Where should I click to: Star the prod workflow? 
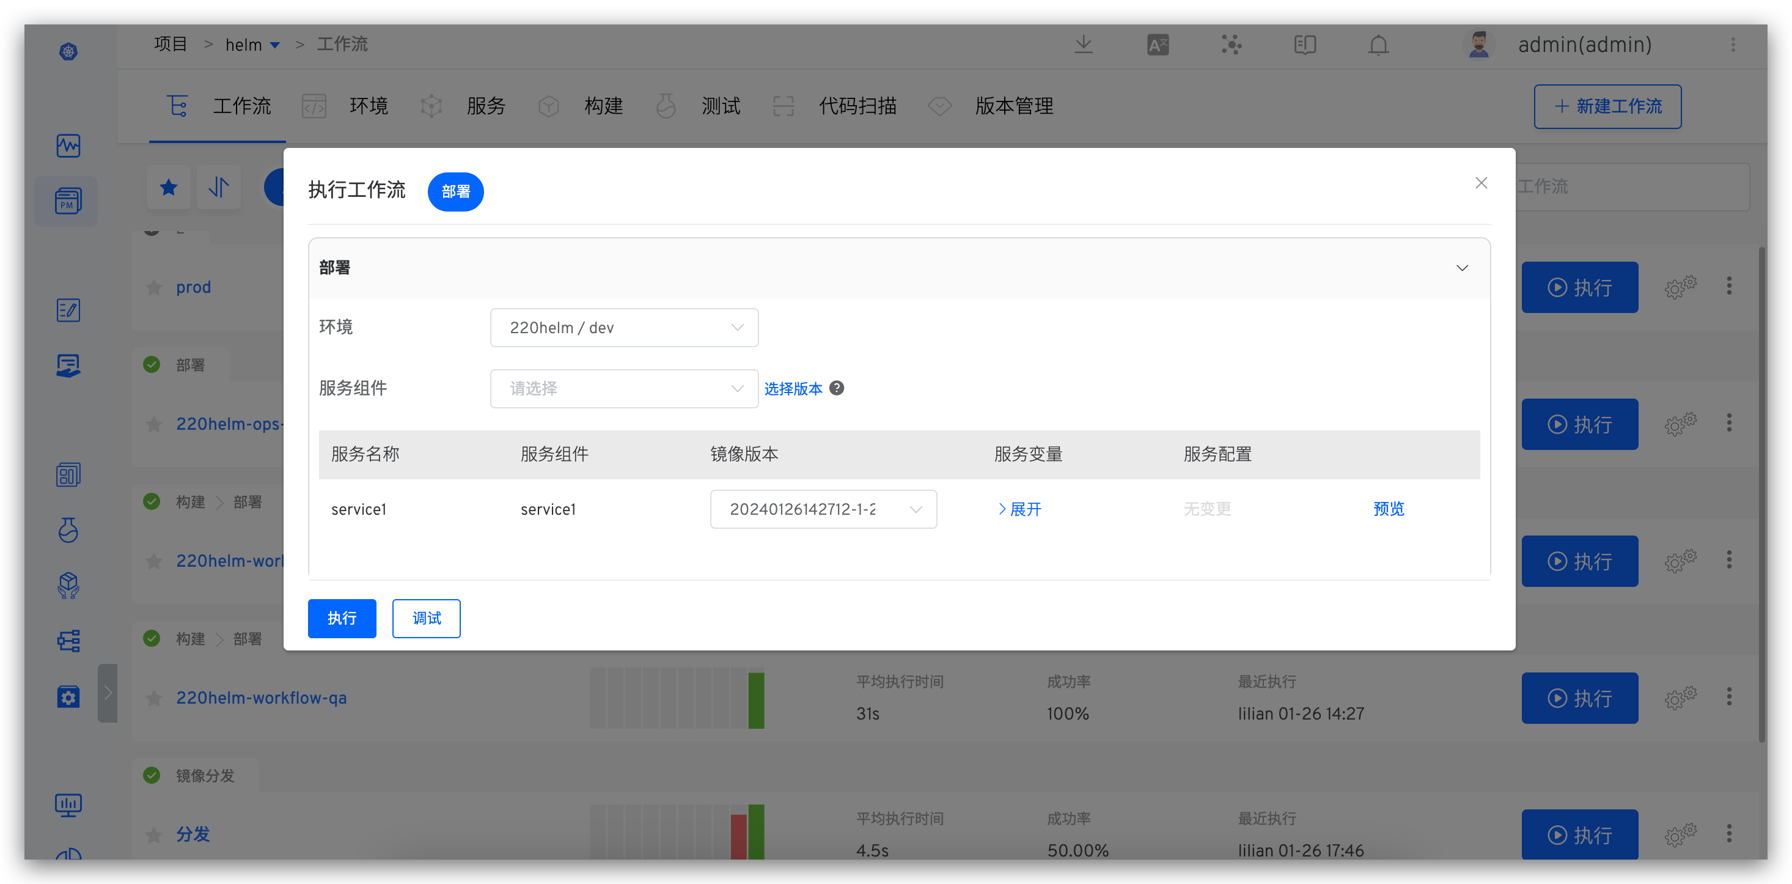click(x=154, y=287)
